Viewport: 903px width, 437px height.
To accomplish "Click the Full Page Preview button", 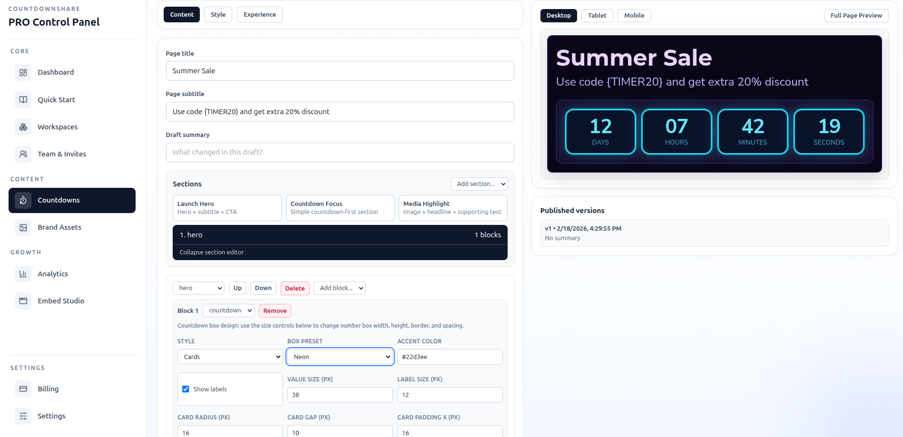I will click(856, 15).
